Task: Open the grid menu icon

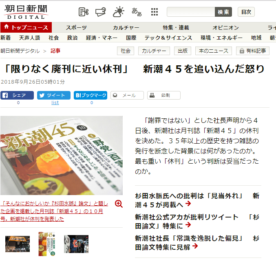Action: click(x=155, y=12)
